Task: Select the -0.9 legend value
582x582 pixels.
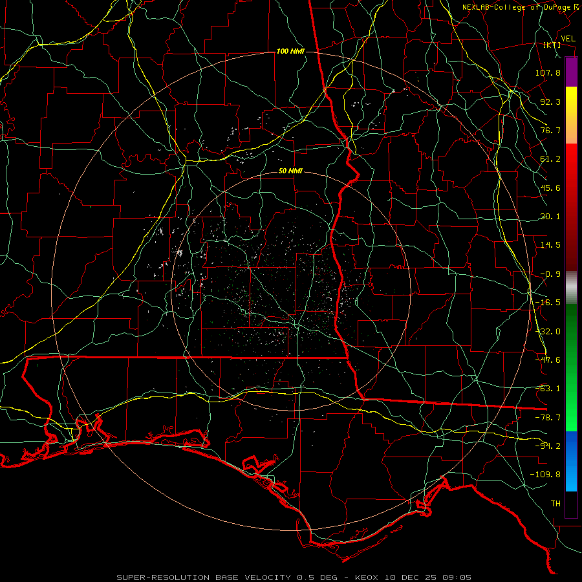Action: pos(550,274)
